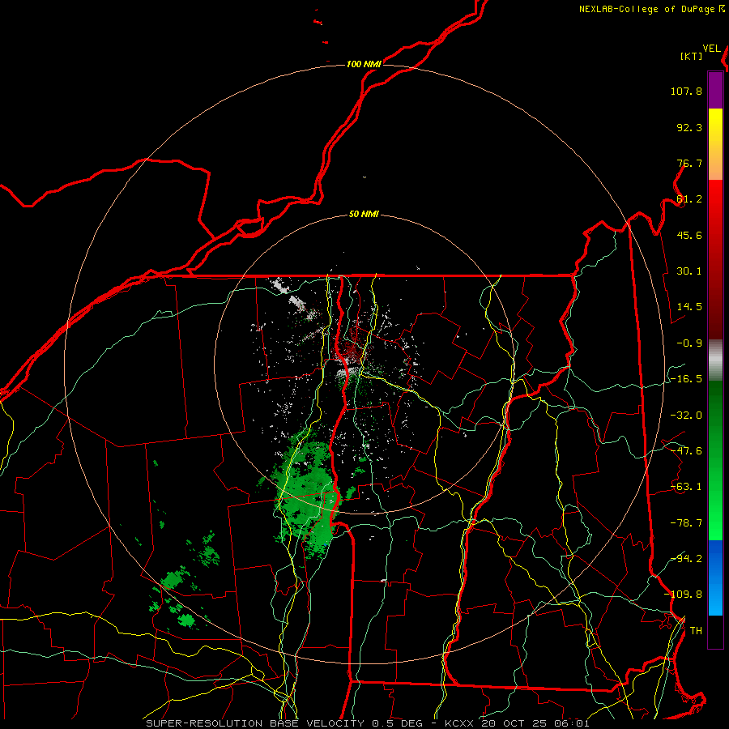Click the TH legend label
The width and height of the screenshot is (729, 729).
pos(696,631)
